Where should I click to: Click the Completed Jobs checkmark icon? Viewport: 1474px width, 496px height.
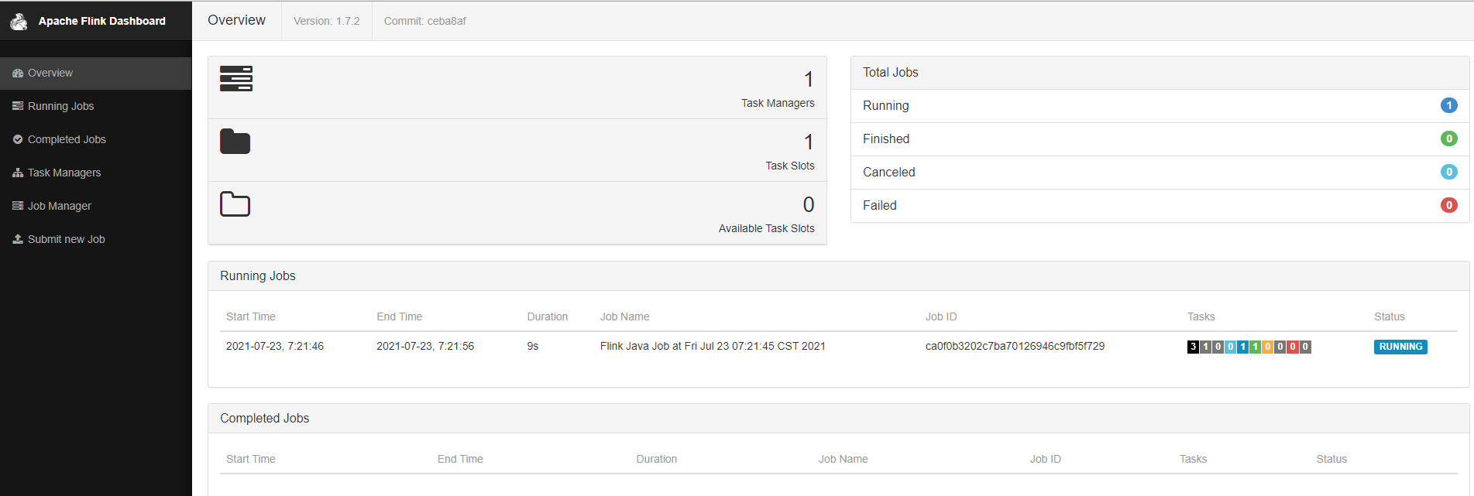pos(18,139)
